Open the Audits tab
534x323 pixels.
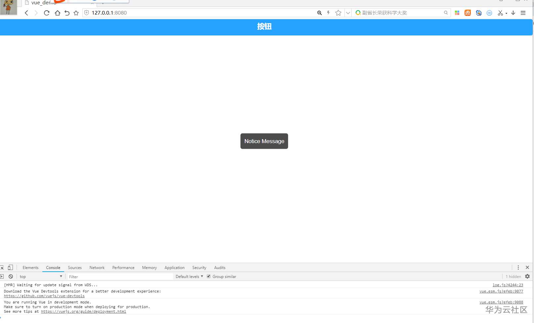tap(220, 268)
